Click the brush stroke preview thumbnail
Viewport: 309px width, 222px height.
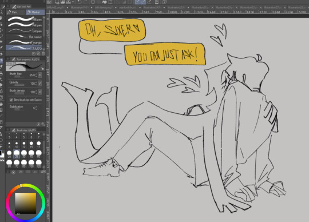(x=24, y=66)
